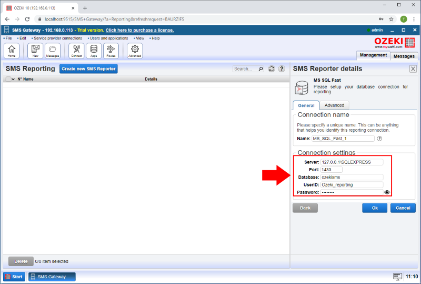Image resolution: width=421 pixels, height=284 pixels.
Task: Click the 11:10 clock in taskbar
Action: [412, 277]
